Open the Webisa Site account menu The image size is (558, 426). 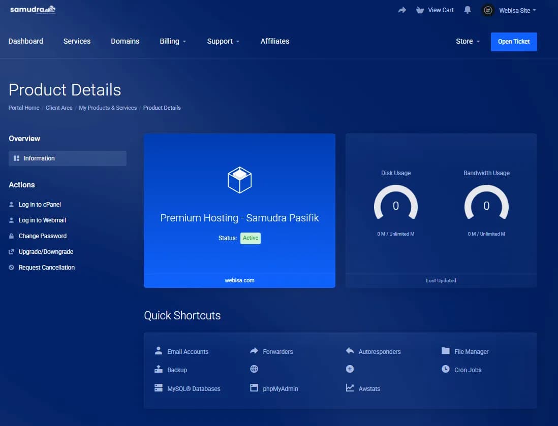[x=509, y=10]
